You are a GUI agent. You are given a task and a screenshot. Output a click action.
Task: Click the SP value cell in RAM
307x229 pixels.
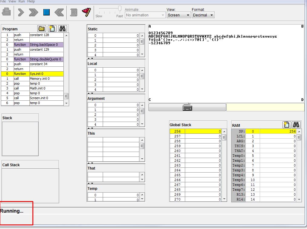278,131
